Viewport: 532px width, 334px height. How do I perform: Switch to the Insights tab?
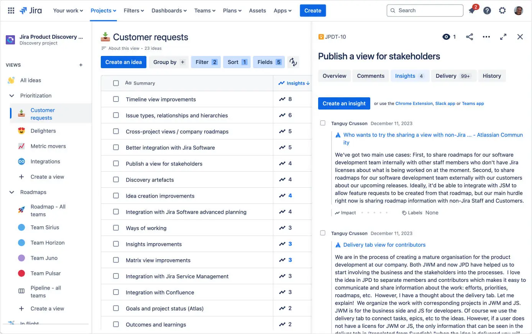(x=410, y=76)
